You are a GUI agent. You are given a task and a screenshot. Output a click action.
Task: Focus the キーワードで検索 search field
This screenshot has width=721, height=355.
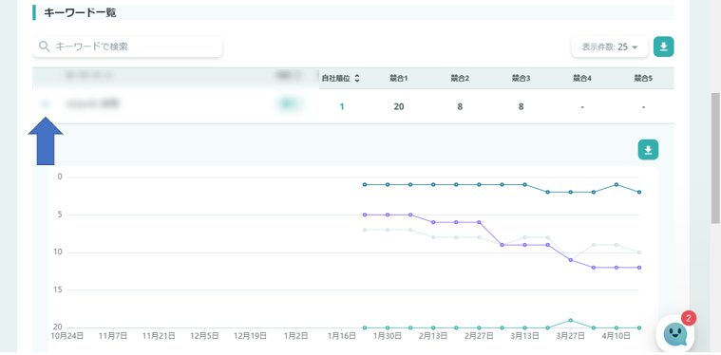127,47
